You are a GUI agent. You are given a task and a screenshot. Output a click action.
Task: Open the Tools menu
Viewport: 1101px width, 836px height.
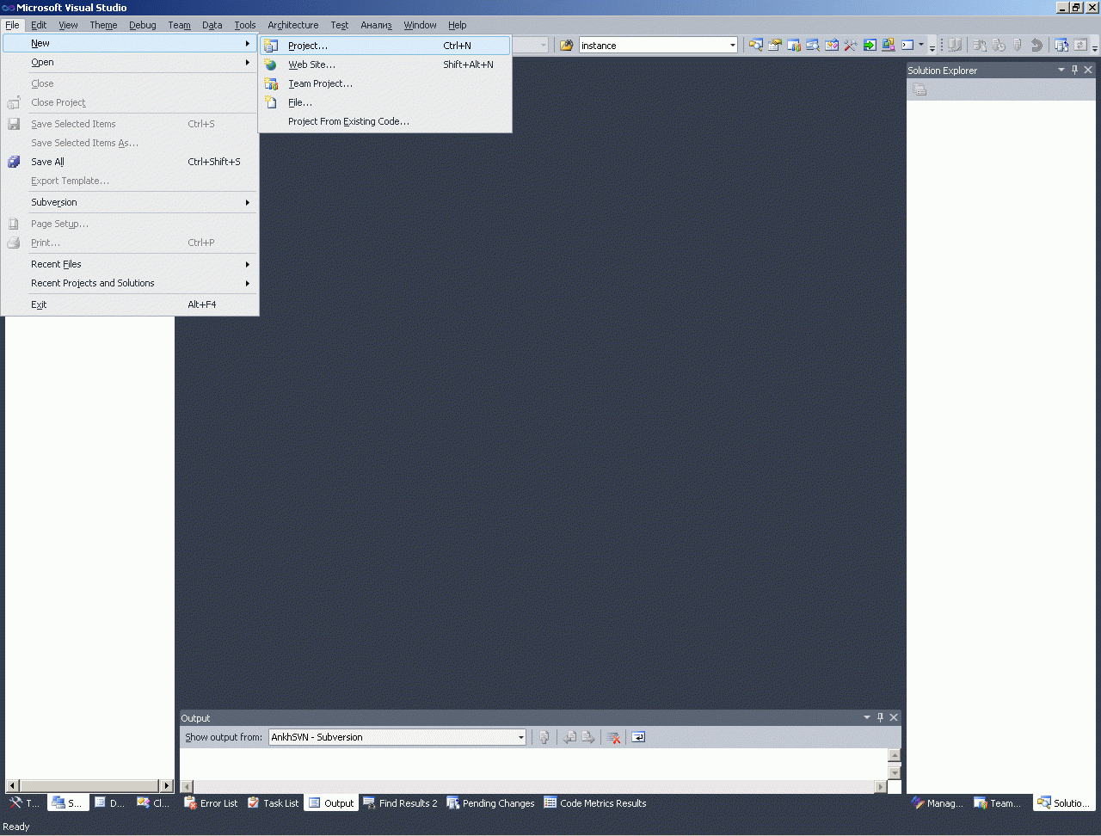coord(245,25)
